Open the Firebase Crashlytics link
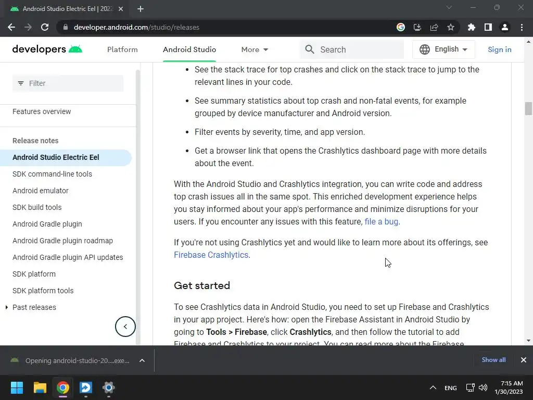This screenshot has width=533, height=400. (211, 255)
